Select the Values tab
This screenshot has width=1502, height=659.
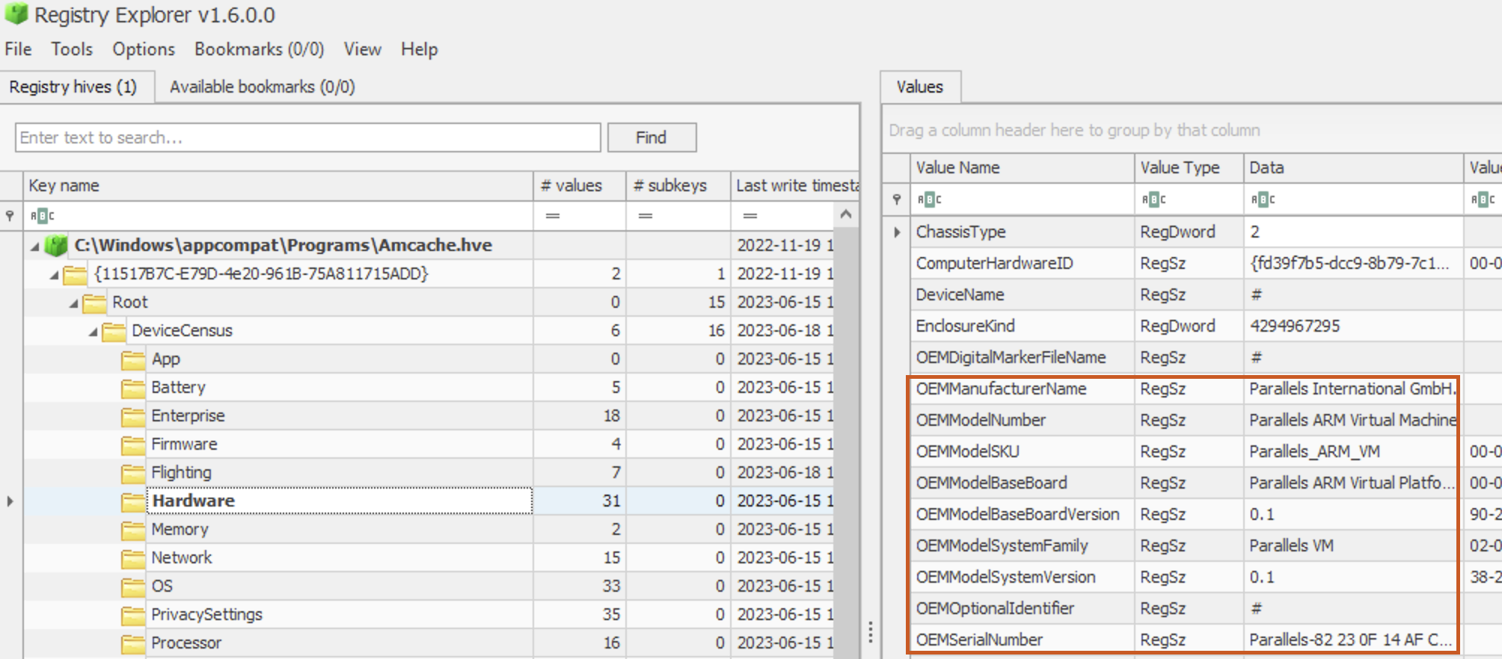(x=920, y=87)
